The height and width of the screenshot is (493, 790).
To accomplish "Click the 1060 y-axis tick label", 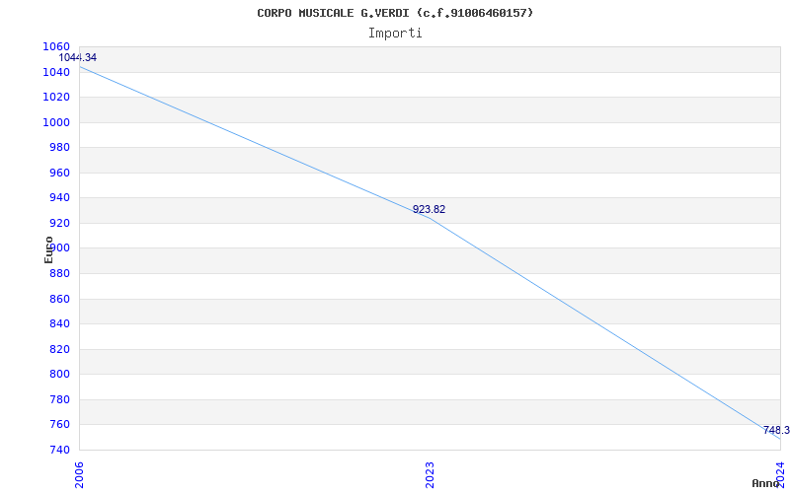I will [56, 46].
